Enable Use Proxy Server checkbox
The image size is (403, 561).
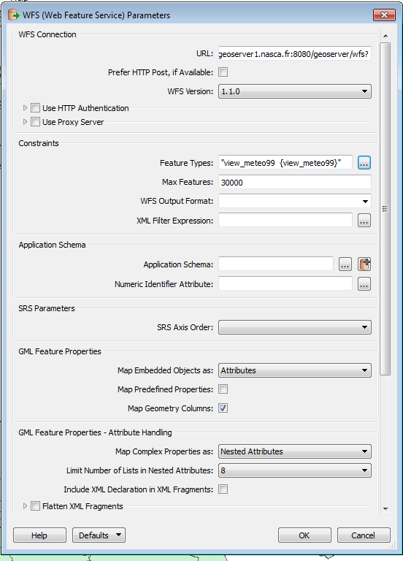point(35,122)
